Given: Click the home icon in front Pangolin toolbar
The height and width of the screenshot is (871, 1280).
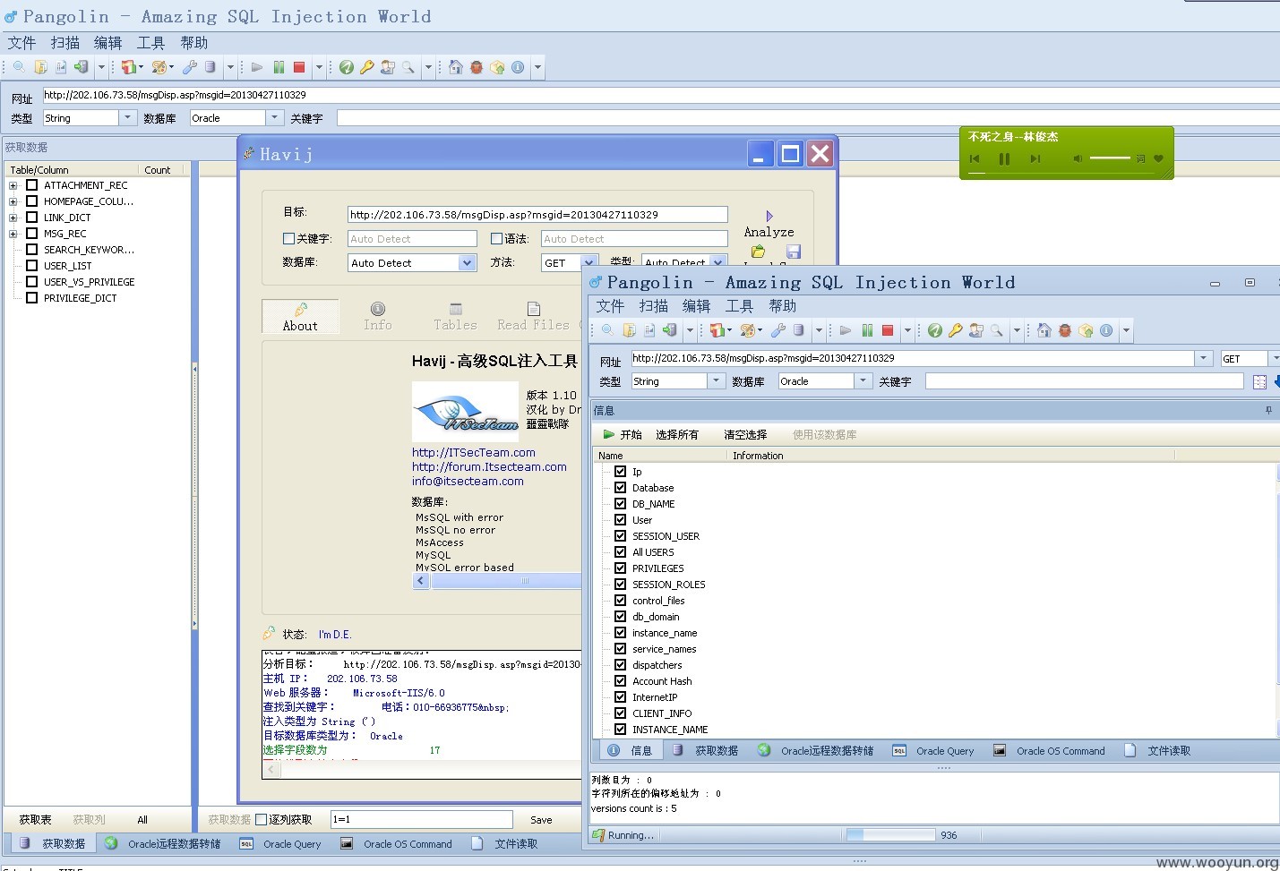Looking at the screenshot, I should point(1044,330).
